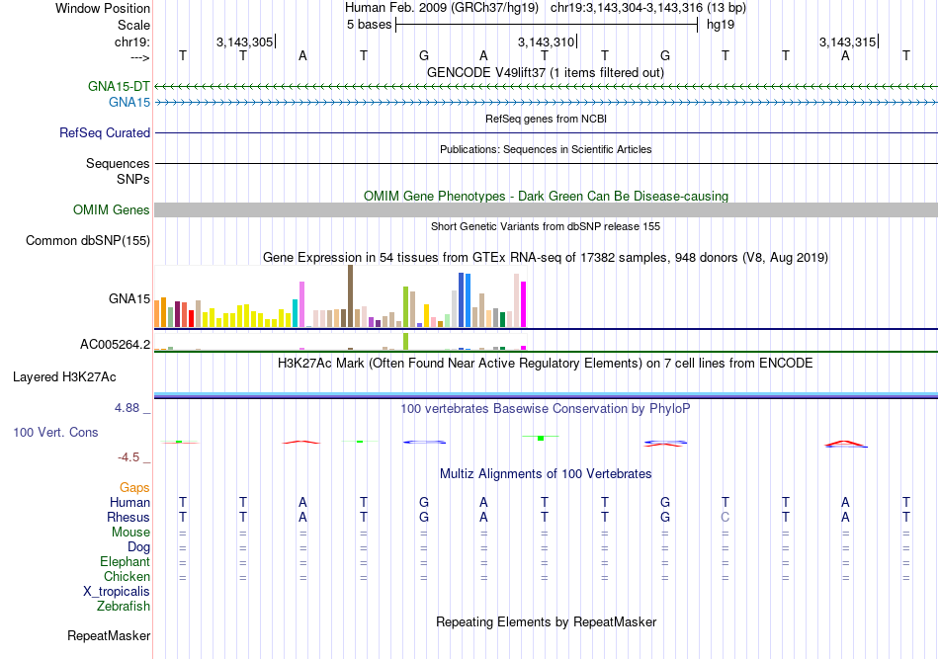
Task: Click the OMIM Gene Phenotypes title text
Action: [x=547, y=196]
